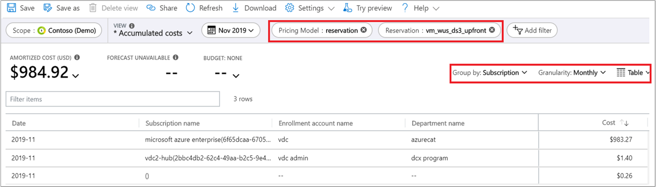The height and width of the screenshot is (187, 656).
Task: Click the Try preview flask icon
Action: (348, 8)
